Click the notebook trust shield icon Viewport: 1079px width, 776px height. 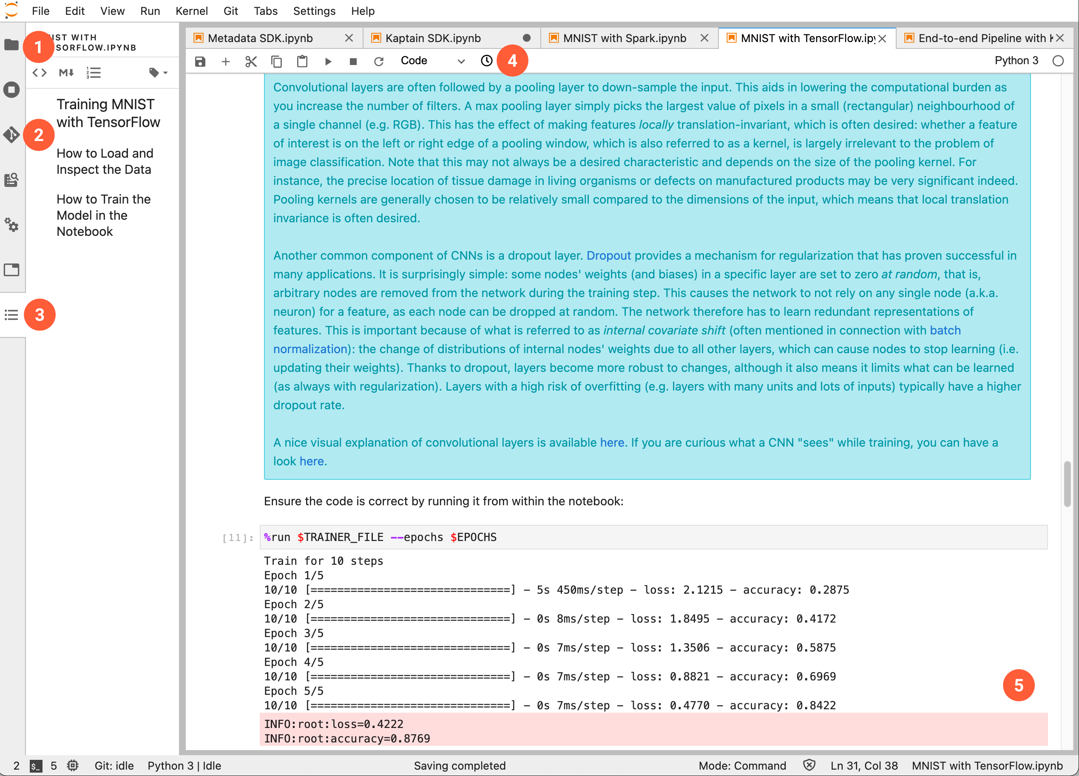809,765
